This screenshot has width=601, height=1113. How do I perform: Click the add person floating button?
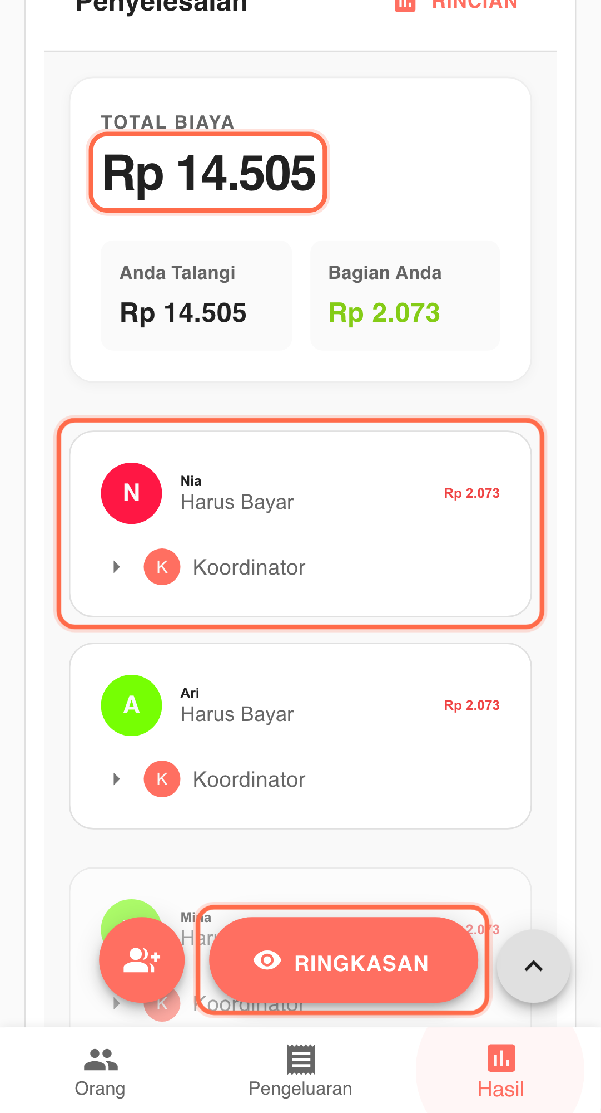(x=142, y=960)
